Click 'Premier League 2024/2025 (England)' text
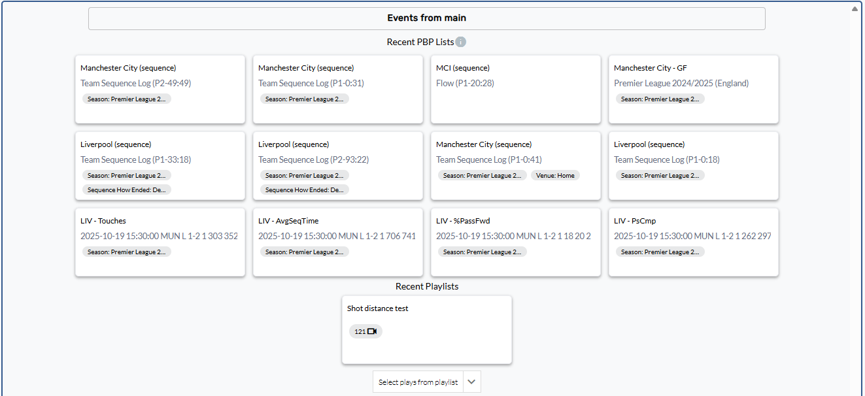Viewport: 865px width, 396px height. pos(681,83)
